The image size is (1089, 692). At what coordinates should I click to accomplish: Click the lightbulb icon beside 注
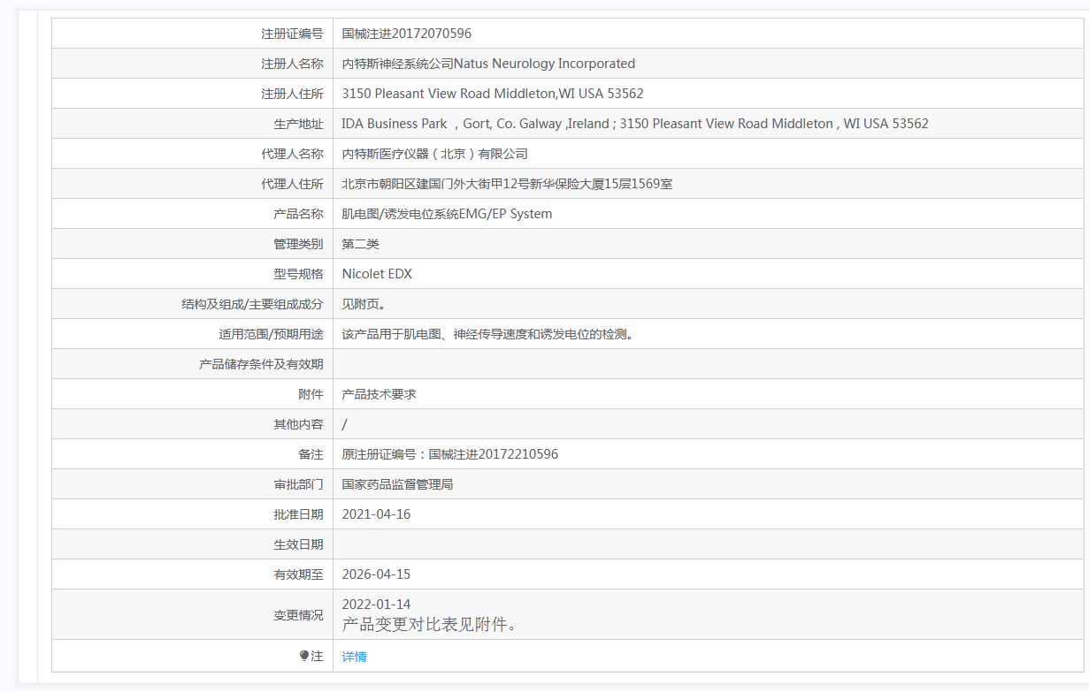tap(304, 656)
